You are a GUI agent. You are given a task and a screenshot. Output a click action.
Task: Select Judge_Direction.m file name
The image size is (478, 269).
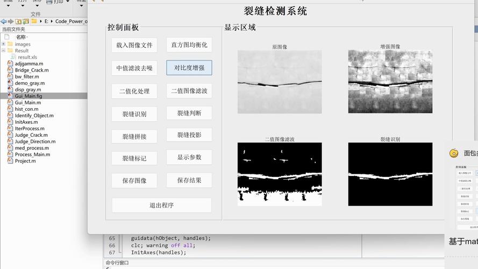35,141
